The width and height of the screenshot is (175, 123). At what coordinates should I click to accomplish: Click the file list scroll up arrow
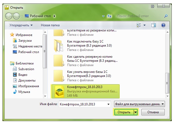point(167,32)
